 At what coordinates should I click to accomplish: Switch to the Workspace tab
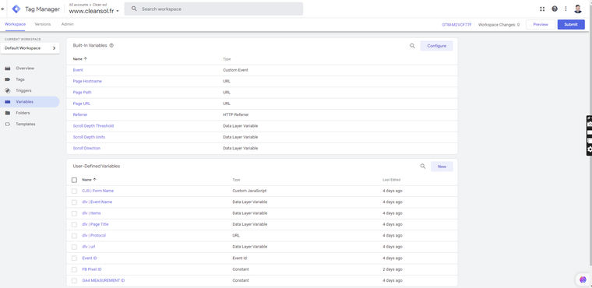coord(15,24)
